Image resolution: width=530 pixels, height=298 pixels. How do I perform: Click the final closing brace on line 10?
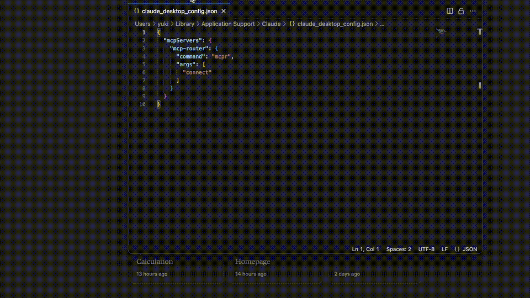tap(158, 104)
